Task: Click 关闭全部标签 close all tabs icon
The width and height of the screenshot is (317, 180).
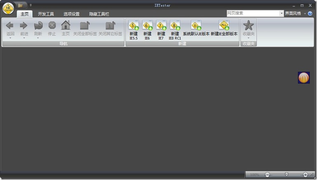Action: tap(85, 25)
